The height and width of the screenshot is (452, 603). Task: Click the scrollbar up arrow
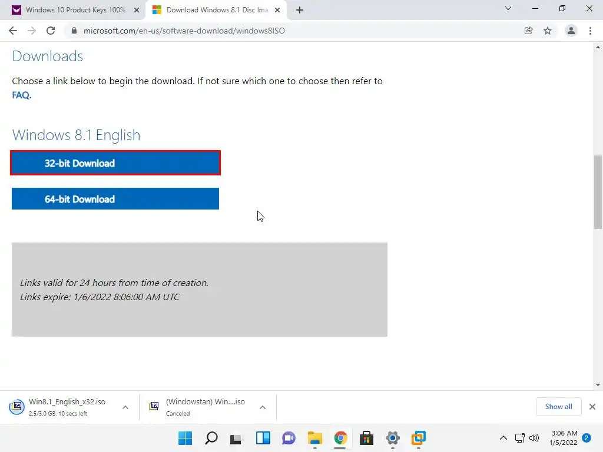[598, 47]
